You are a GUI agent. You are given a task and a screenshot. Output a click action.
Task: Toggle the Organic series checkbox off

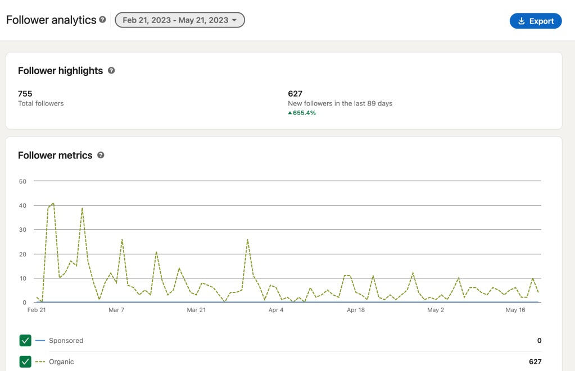pyautogui.click(x=25, y=362)
